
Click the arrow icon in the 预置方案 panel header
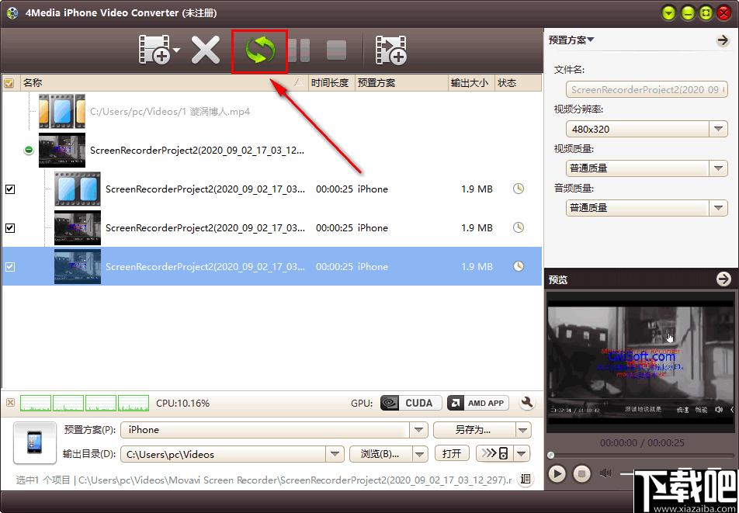point(723,40)
